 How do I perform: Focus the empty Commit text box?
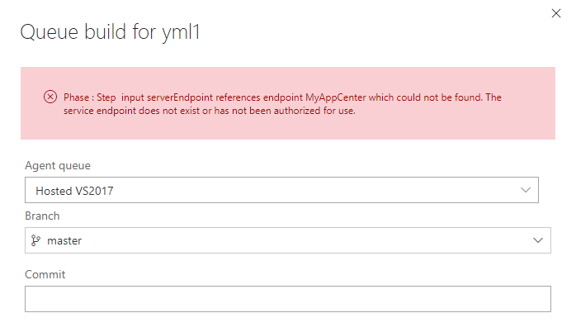tap(288, 299)
